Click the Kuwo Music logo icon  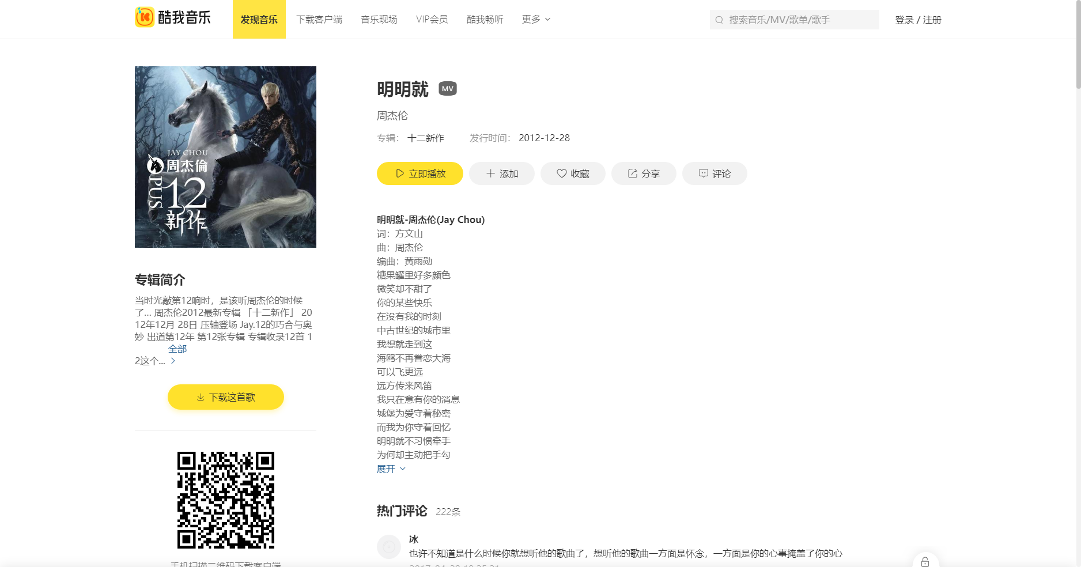point(142,18)
